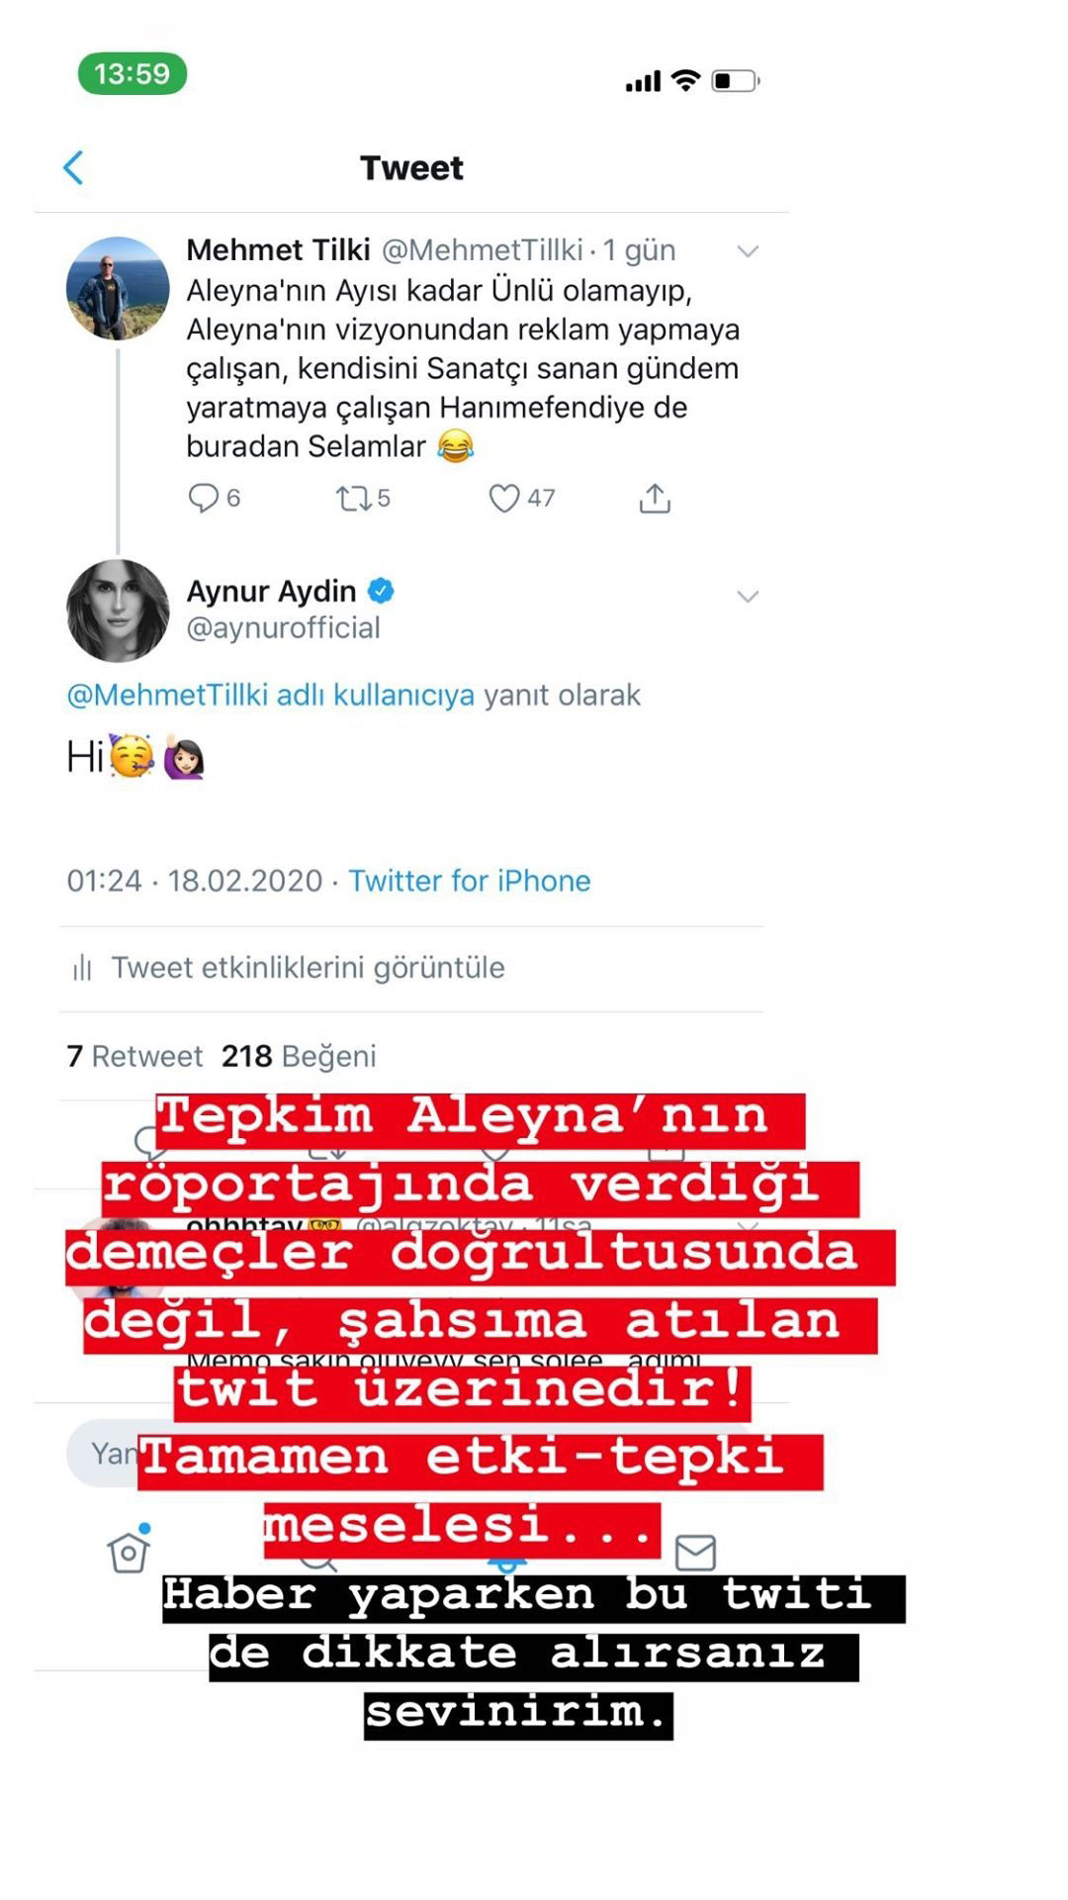The width and height of the screenshot is (1068, 1900).
Task: Open the Twitter for iPhone link
Action: point(470,881)
